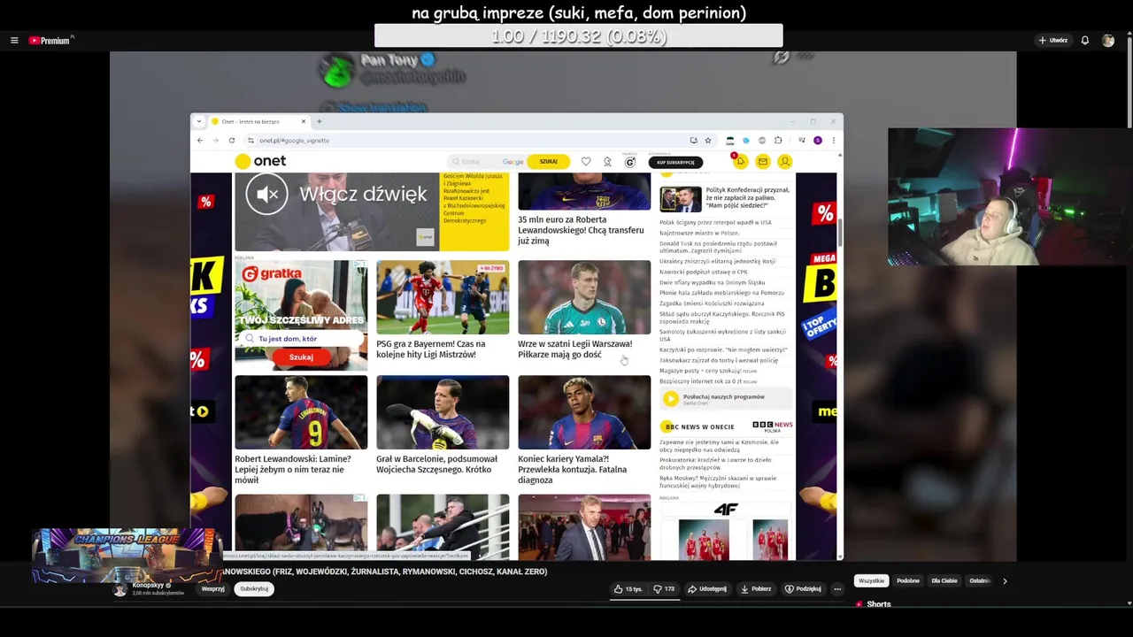The width and height of the screenshot is (1133, 637).
Task: Unmute video via Włącz dźwięk speaker icon
Action: (x=266, y=194)
